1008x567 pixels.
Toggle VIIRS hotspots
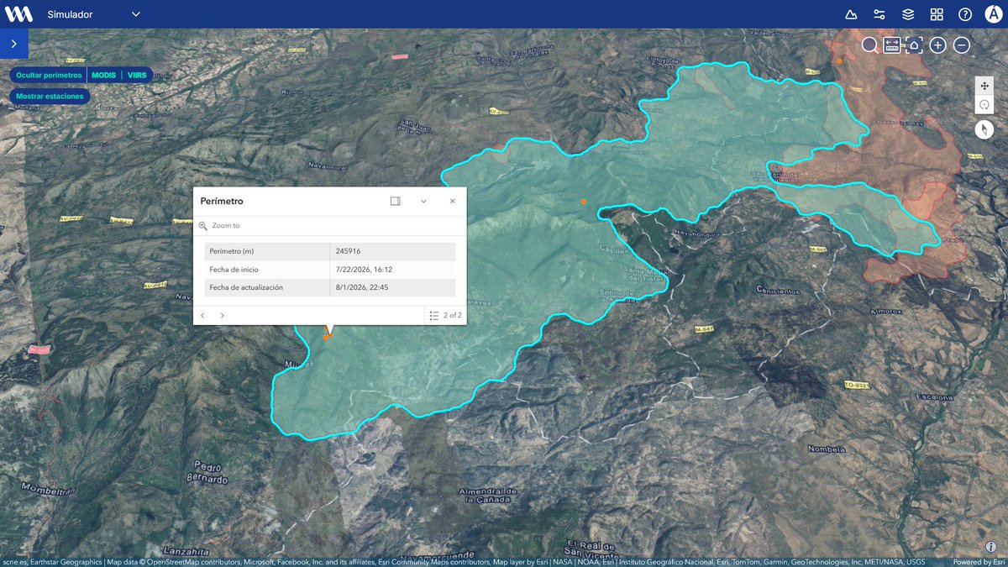[137, 75]
